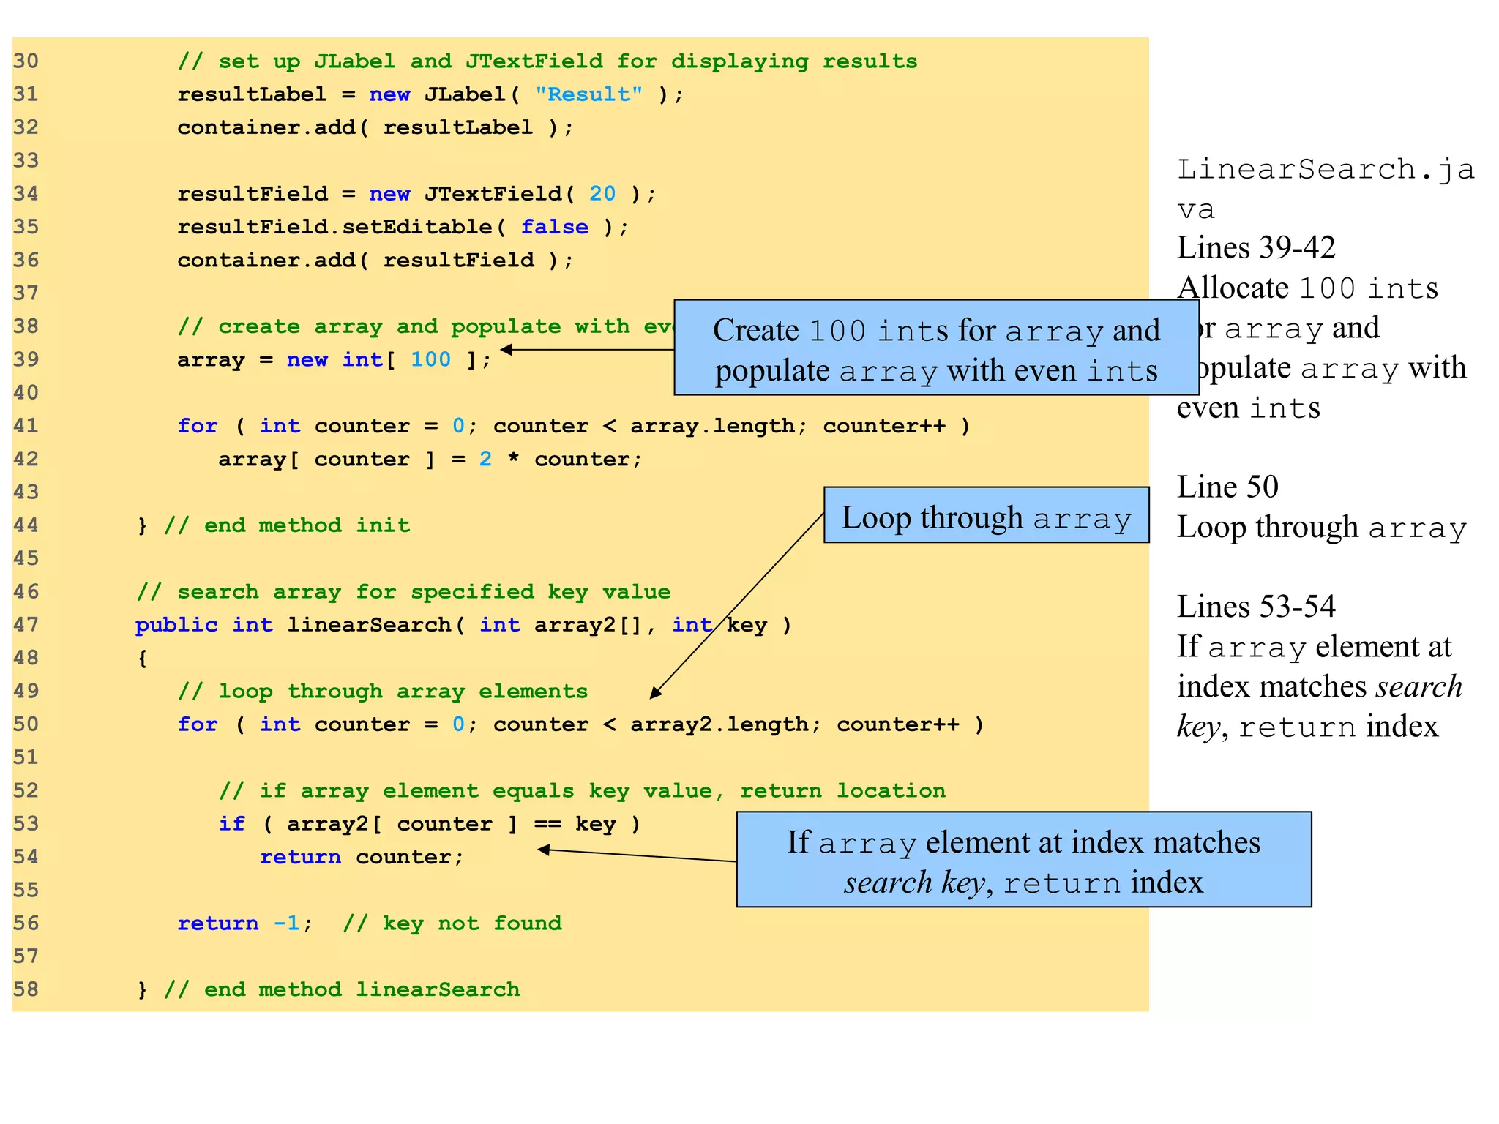Click side note 'Allocate 100 ints'
The image size is (1499, 1124).
pyautogui.click(x=1307, y=288)
